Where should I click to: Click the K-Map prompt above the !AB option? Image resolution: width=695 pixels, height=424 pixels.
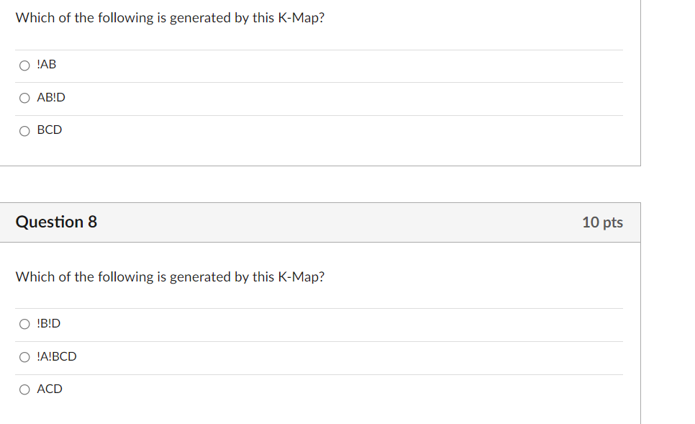171,18
